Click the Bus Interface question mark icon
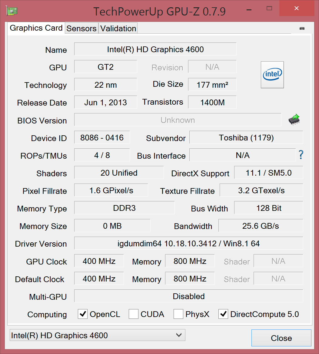The width and height of the screenshot is (319, 354). click(x=301, y=155)
